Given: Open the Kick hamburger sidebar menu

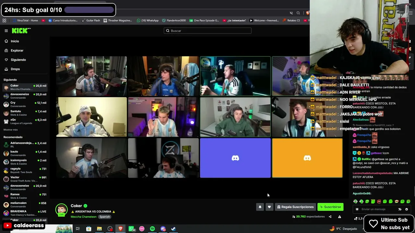Looking at the screenshot, I should [6, 31].
